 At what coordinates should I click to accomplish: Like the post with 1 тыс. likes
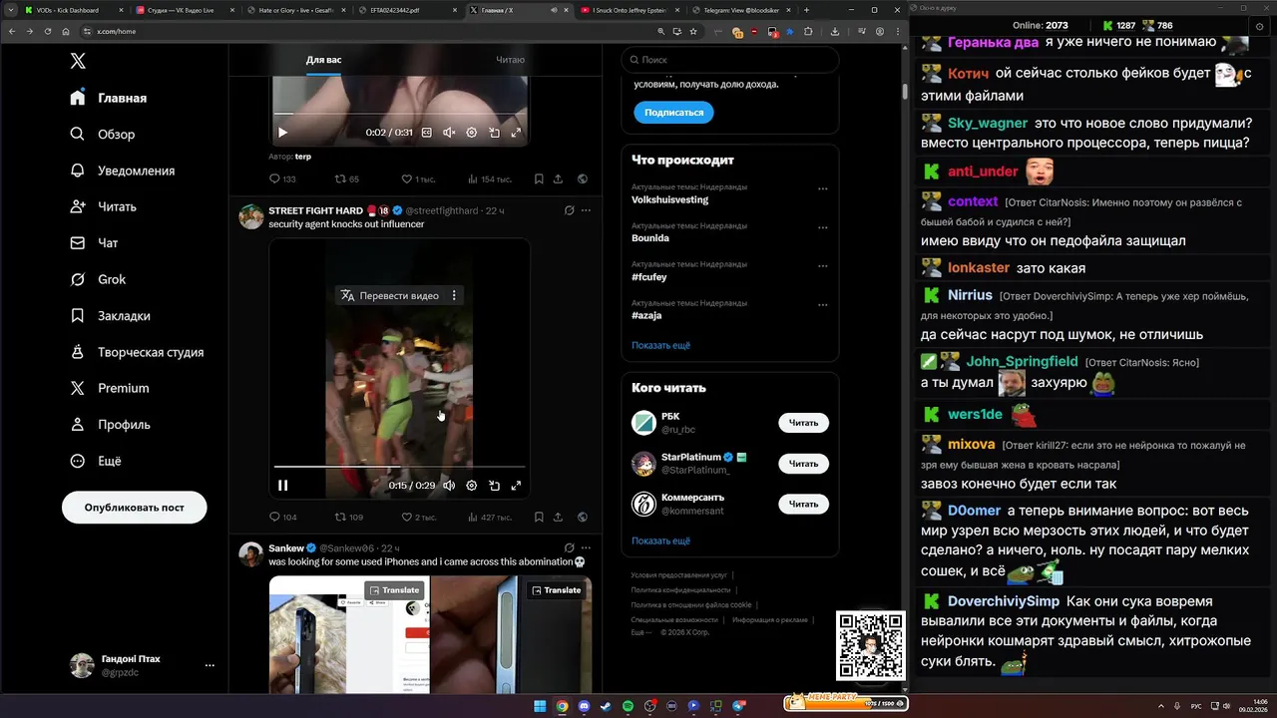(418, 179)
